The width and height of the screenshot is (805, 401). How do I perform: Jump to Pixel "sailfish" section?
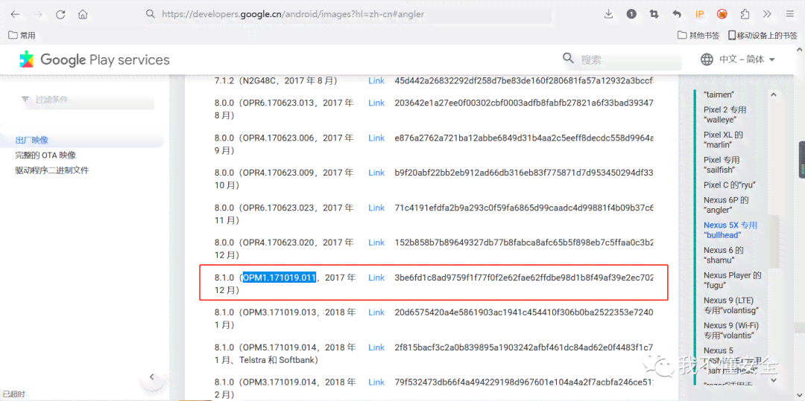723,165
